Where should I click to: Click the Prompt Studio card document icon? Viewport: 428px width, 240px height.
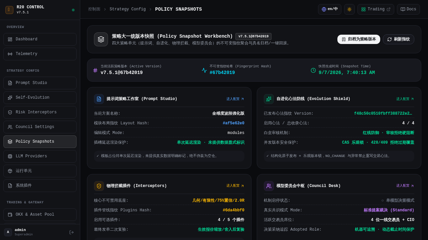pyautogui.click(x=99, y=99)
